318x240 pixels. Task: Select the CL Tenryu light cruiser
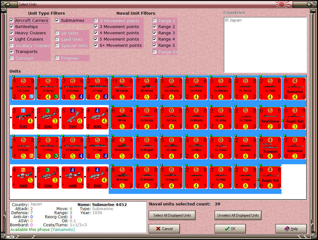[x=246, y=89]
